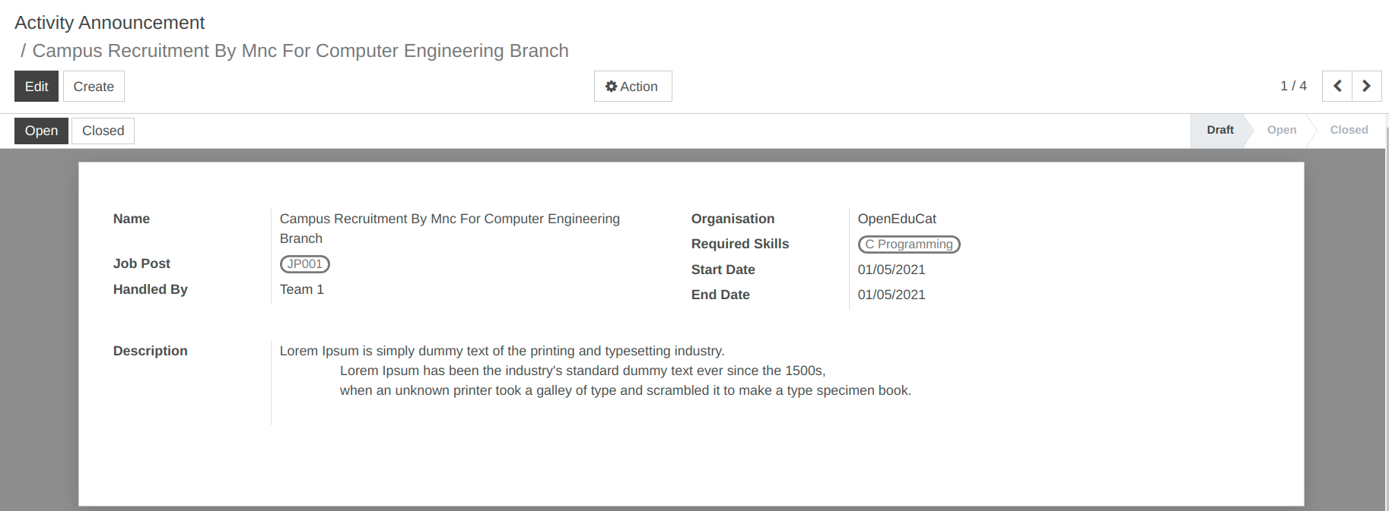Viewport: 1389px width, 511px height.
Task: Click the 1 / 4 pager counter
Action: coord(1293,86)
